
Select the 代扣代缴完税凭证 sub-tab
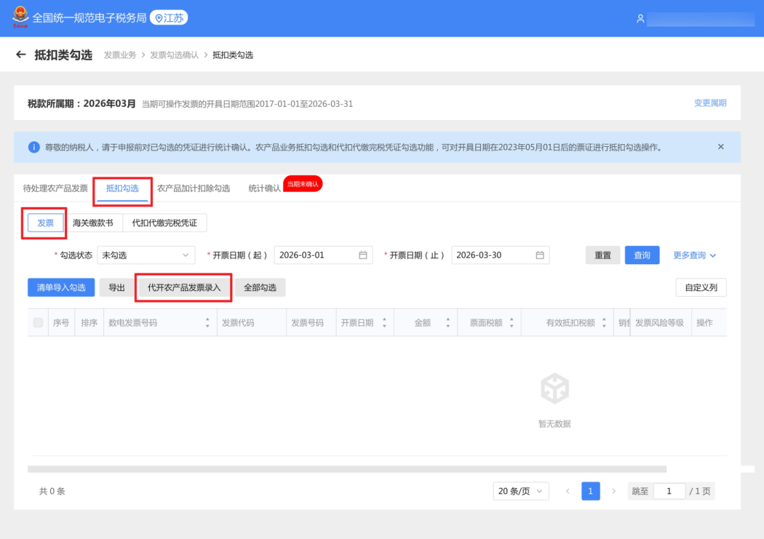click(165, 223)
